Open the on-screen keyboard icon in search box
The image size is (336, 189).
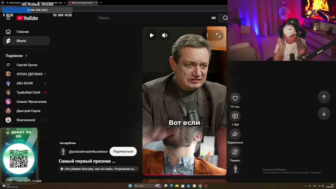pos(213,18)
